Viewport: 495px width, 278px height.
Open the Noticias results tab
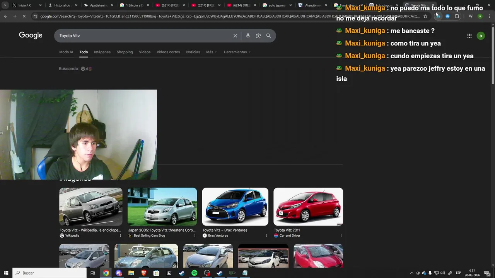tap(193, 52)
